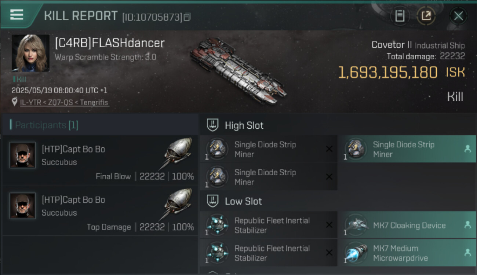
Task: Copy the kill report ID
Action: (x=187, y=17)
